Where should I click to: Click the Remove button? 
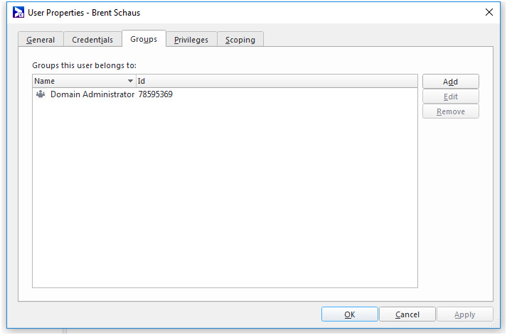[450, 111]
